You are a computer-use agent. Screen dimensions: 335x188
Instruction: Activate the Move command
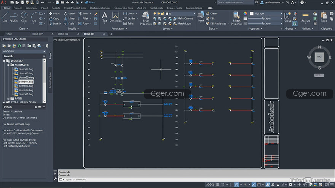coord(54,13)
